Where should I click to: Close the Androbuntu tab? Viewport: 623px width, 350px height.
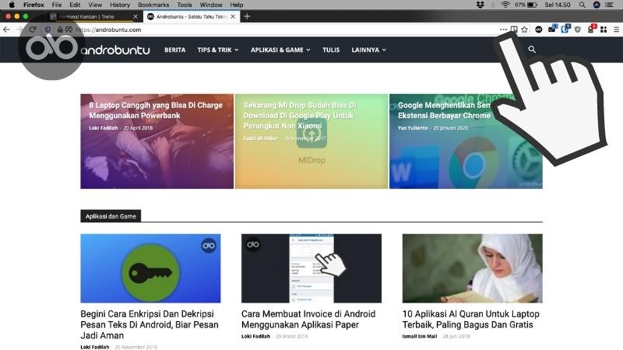coord(233,16)
